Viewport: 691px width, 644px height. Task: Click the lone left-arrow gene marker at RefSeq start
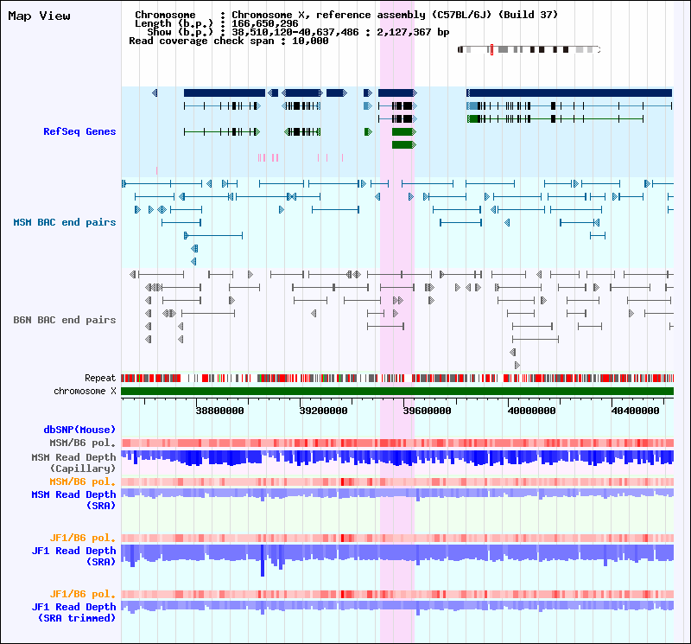155,92
